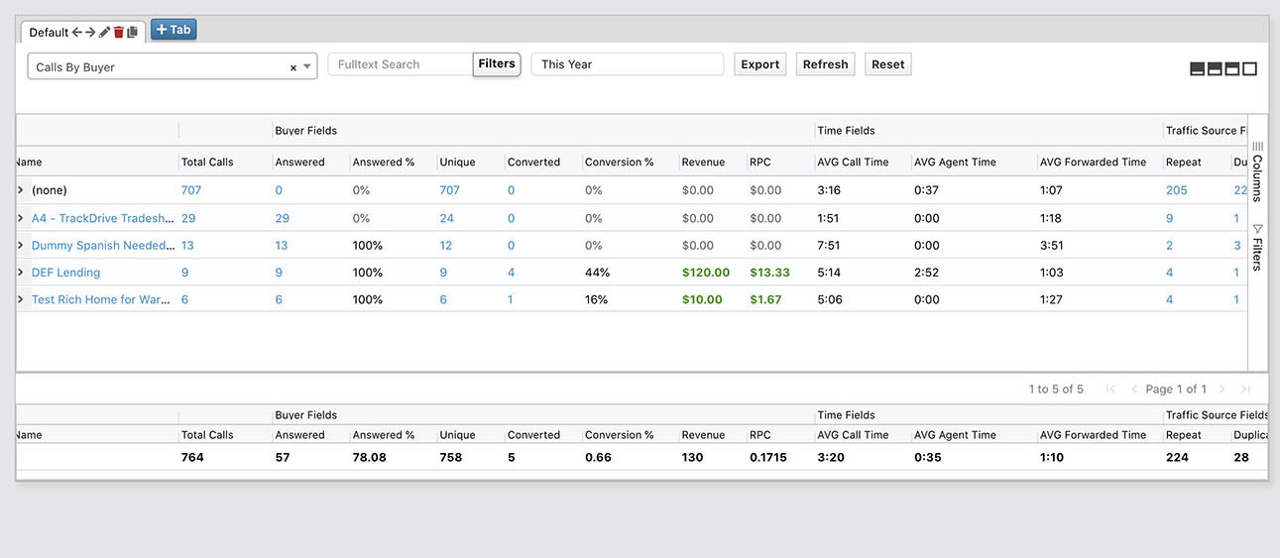Viewport: 1280px width, 558px height.
Task: Click the Time Fields group header in main grid
Action: click(x=846, y=130)
